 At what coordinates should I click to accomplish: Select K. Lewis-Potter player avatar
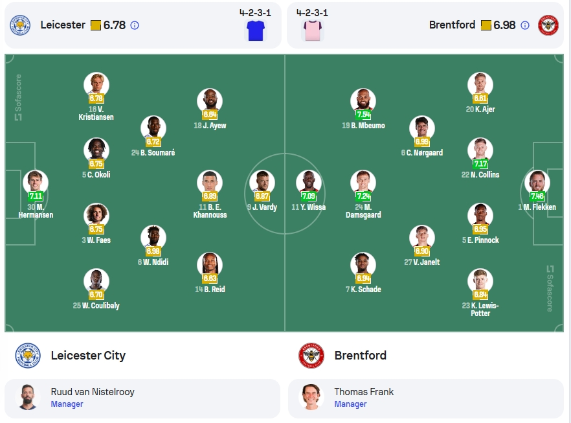[480, 281]
